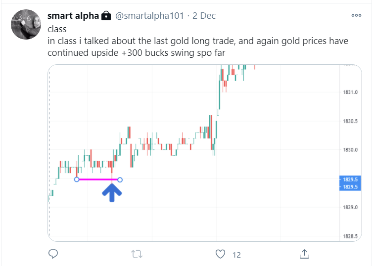Select the magenta horizontal line on chart
The image size is (374, 266).
coord(98,179)
